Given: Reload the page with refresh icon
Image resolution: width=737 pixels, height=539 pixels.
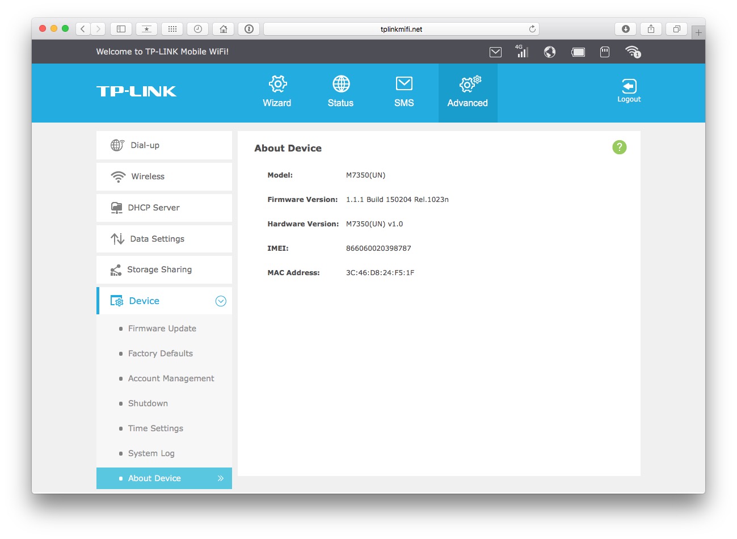Looking at the screenshot, I should [x=532, y=29].
